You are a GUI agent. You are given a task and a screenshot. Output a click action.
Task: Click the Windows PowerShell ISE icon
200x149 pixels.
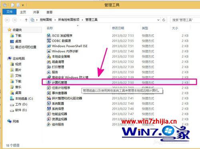[49, 46]
